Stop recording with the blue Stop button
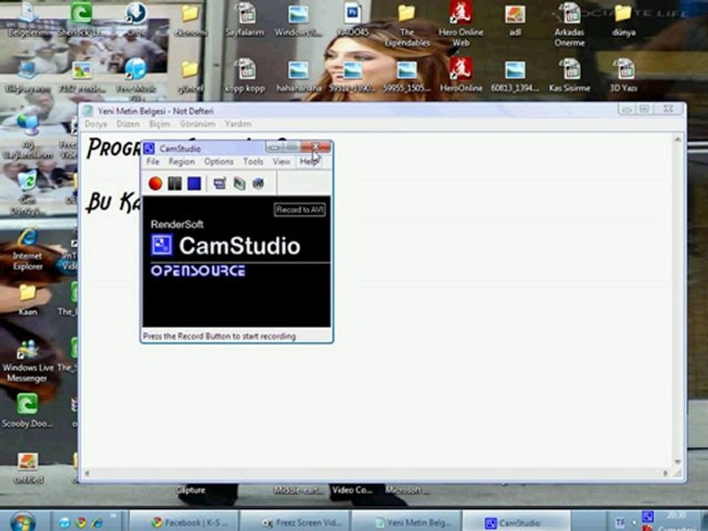 click(194, 184)
